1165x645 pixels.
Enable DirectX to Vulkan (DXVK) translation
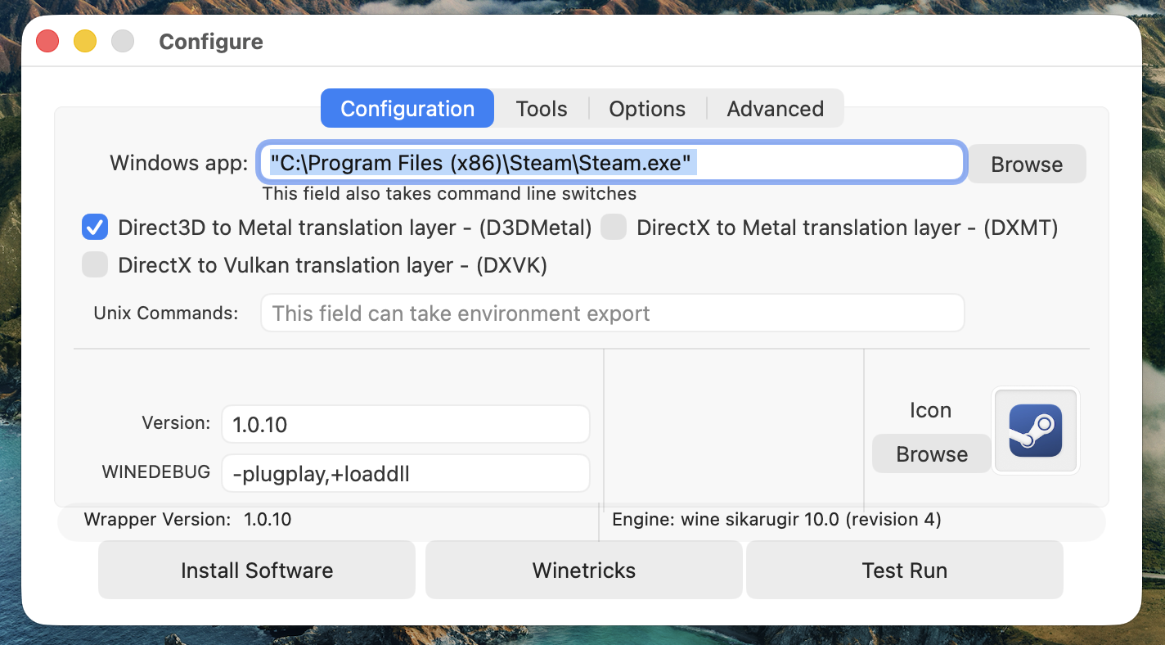click(x=95, y=264)
